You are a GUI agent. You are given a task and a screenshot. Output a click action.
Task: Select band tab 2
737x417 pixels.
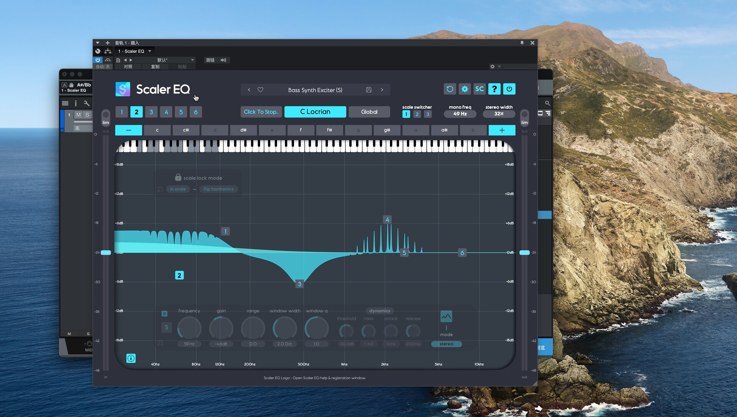coord(136,112)
